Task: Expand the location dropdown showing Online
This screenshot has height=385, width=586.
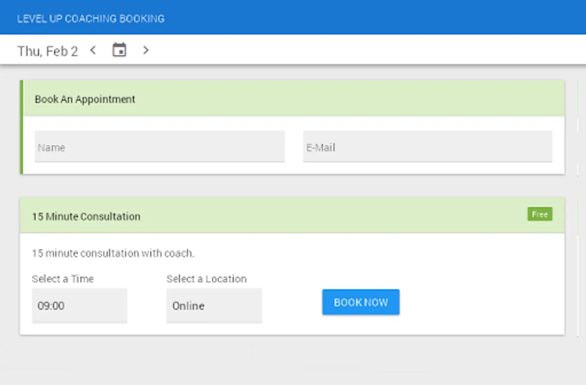Action: [x=214, y=305]
